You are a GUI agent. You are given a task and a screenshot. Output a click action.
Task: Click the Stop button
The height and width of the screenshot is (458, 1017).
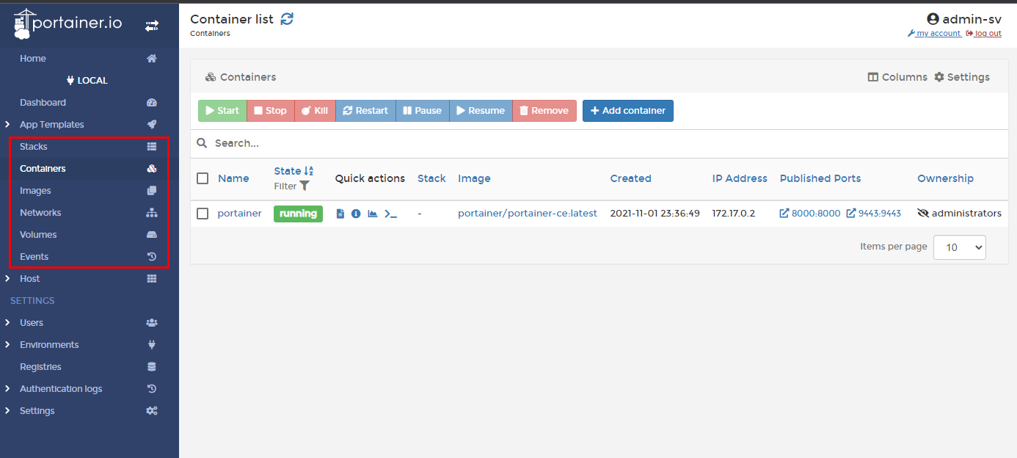coord(271,111)
